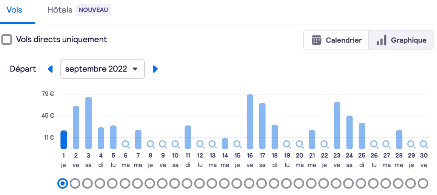Switch to the Vols tab
The width and height of the screenshot is (437, 195).
(x=14, y=10)
